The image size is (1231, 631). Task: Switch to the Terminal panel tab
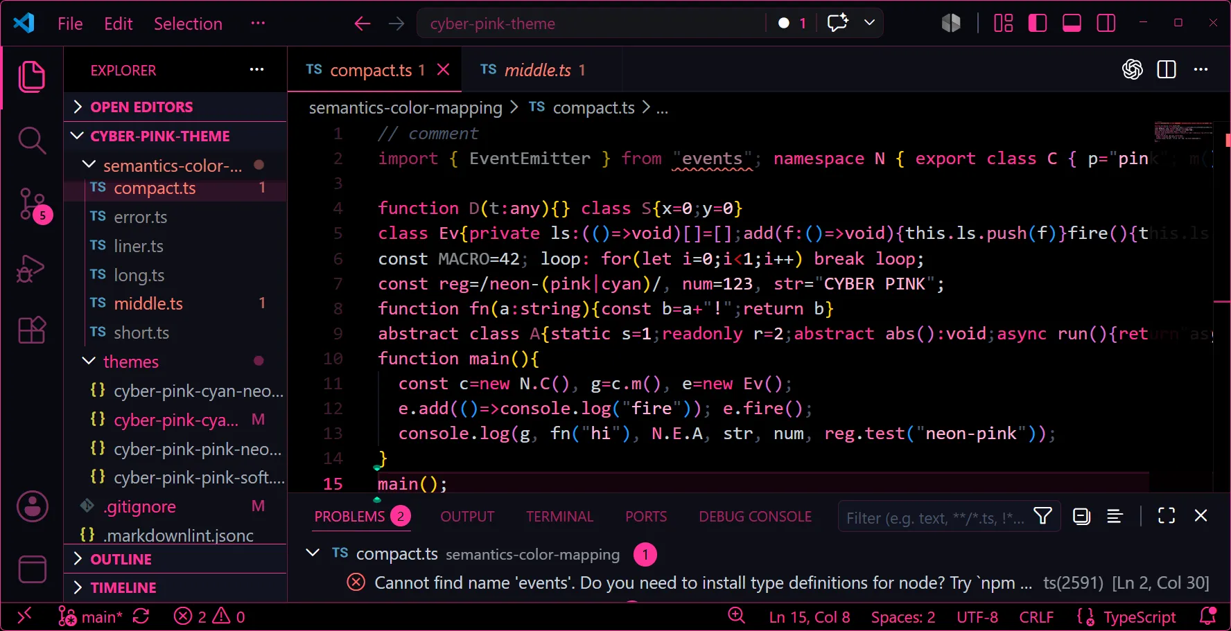[x=559, y=517]
